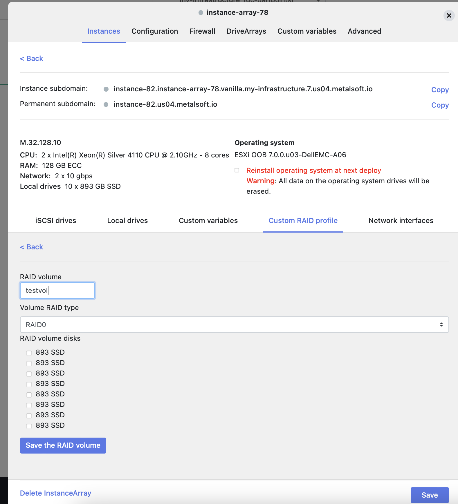Open the Firewall tab

tap(202, 31)
